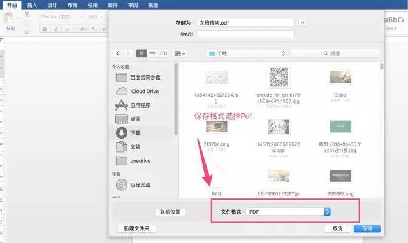Screen dimensions: 408x243
Task: Open the 插入 ribbon tab in Word
Action: tap(32, 5)
